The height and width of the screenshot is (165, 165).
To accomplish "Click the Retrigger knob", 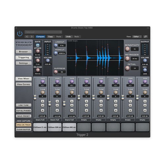I will 127,59.
